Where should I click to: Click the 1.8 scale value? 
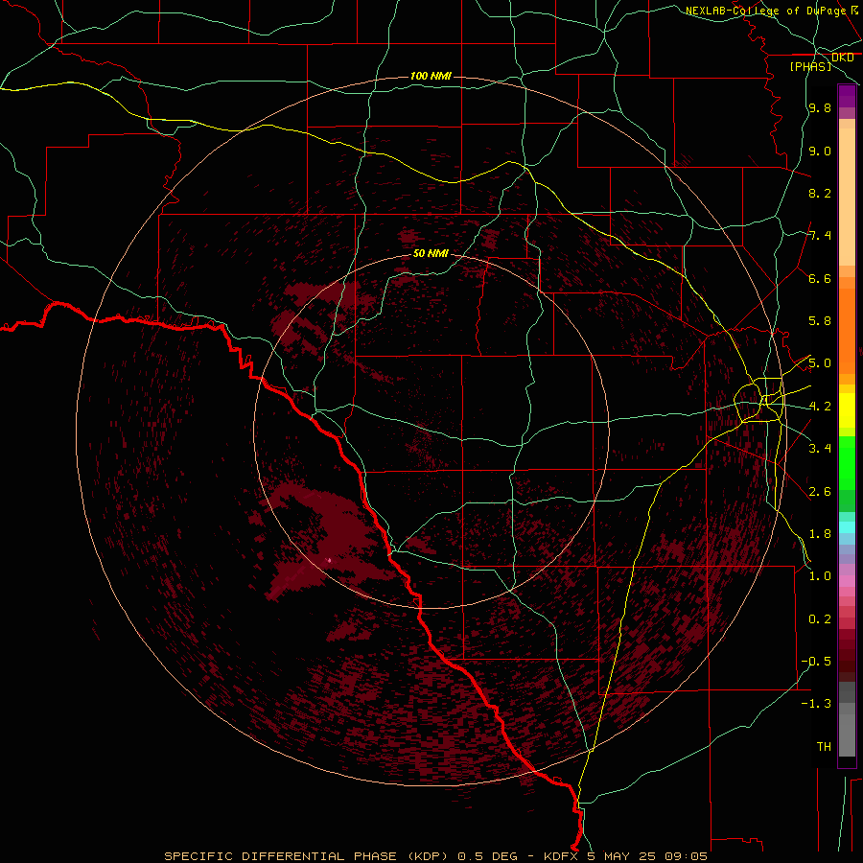point(820,534)
